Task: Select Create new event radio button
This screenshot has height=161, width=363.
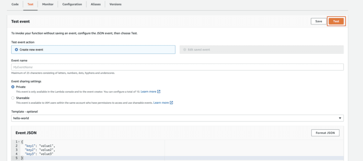Action: (16, 50)
